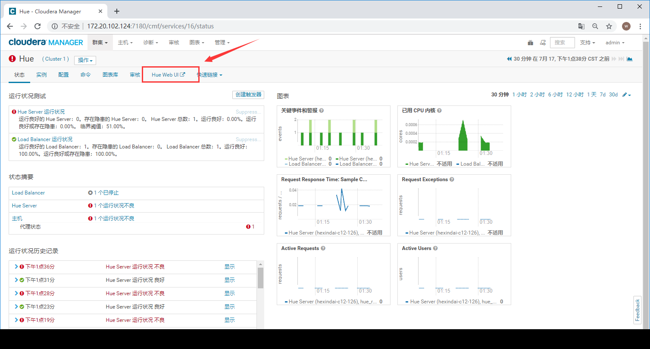
Task: Open the browser profile avatar
Action: (626, 26)
